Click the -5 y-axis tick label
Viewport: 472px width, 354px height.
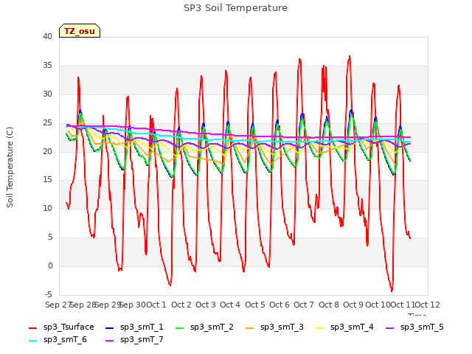click(49, 294)
